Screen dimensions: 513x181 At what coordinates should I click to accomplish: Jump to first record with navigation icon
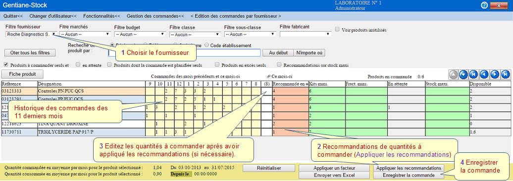click(474, 75)
